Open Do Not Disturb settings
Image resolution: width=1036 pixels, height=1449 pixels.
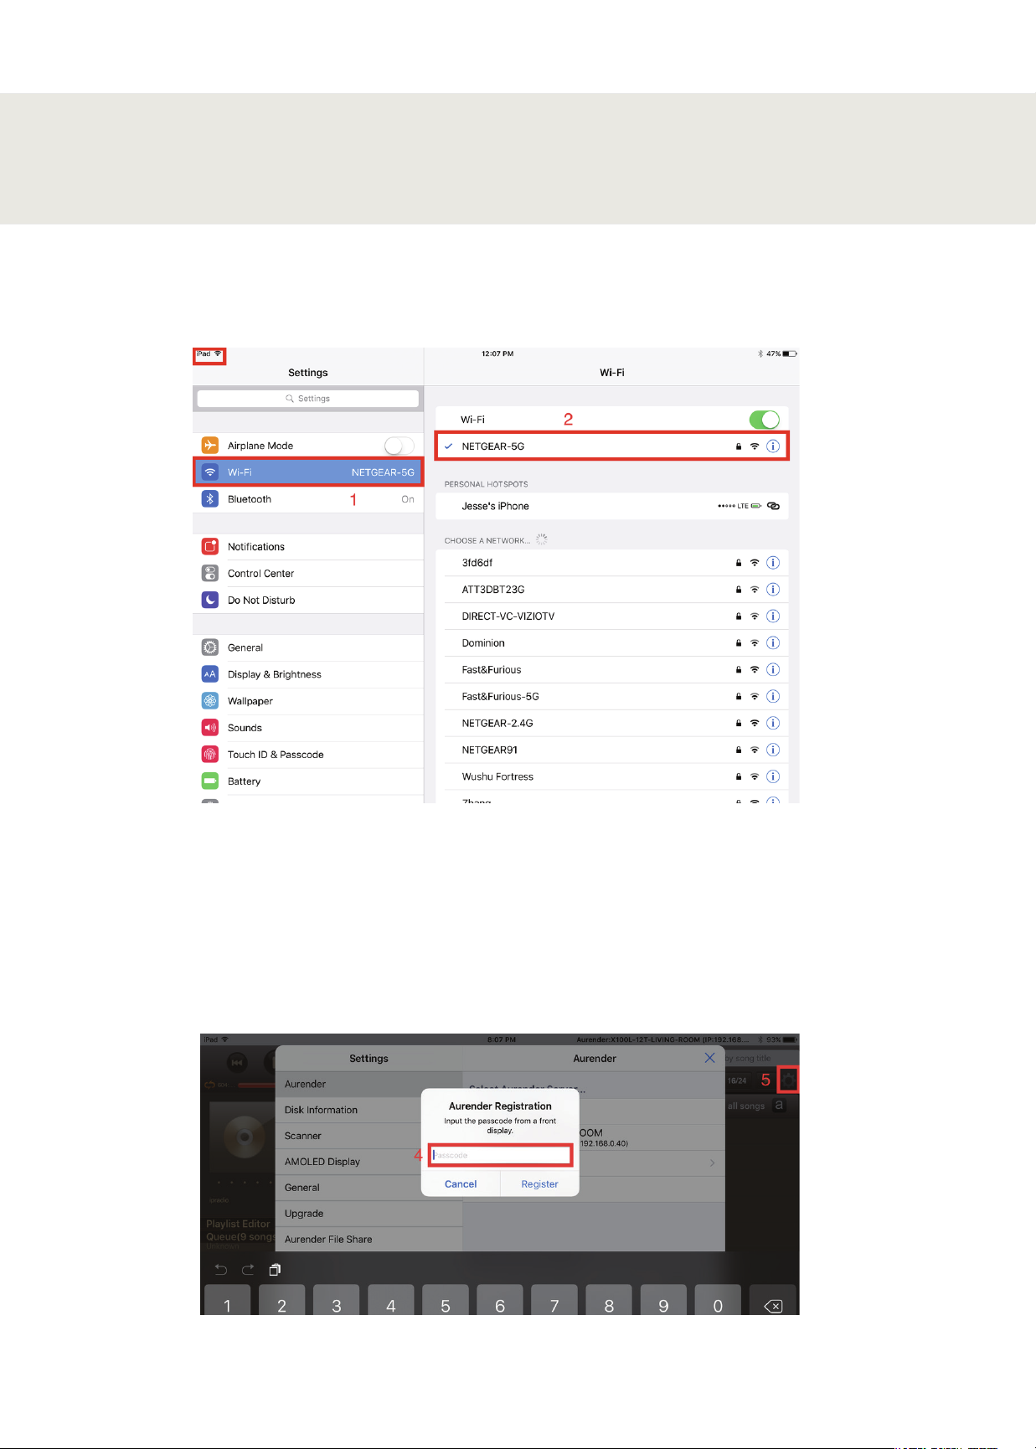308,601
